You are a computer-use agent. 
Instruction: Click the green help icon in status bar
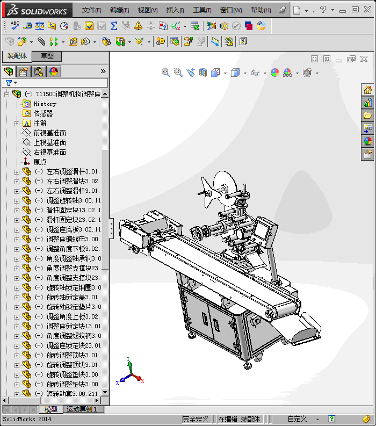coord(331,419)
